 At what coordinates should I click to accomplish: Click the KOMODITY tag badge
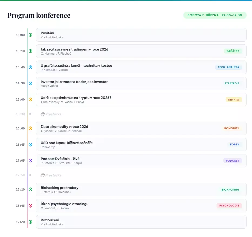(x=232, y=128)
